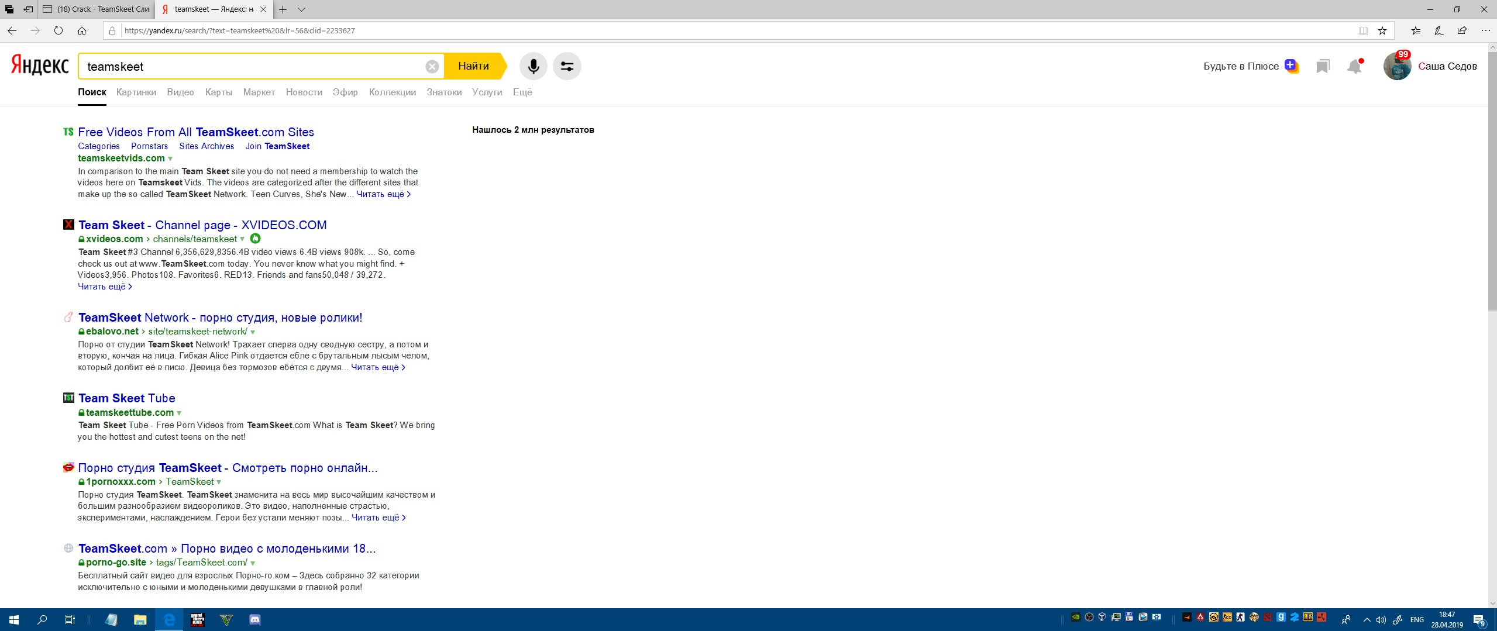The height and width of the screenshot is (631, 1497).
Task: Click the Саша Седов username
Action: pyautogui.click(x=1447, y=66)
